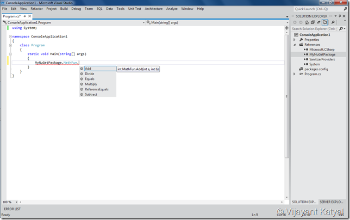Open Properties via the wrench icon

click(x=333, y=22)
